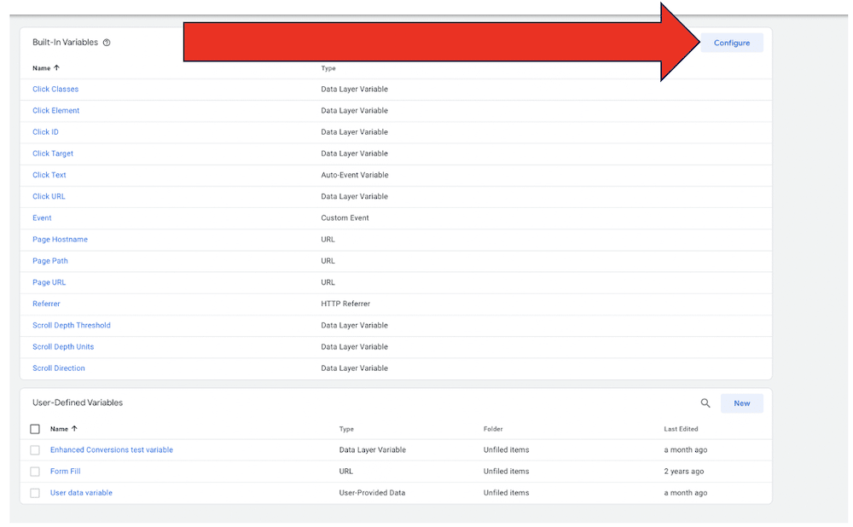Select the Click Text variable

tap(49, 175)
